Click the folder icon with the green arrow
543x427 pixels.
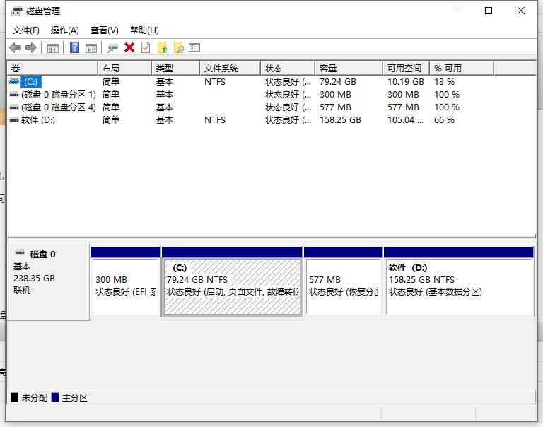point(163,47)
